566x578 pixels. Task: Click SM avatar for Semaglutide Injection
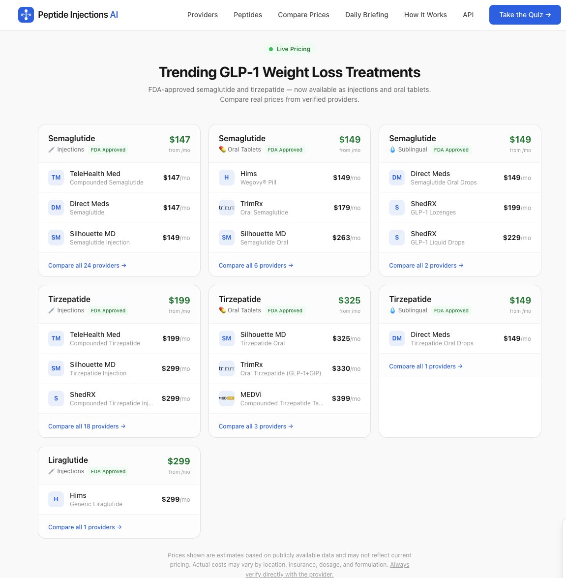click(x=56, y=238)
